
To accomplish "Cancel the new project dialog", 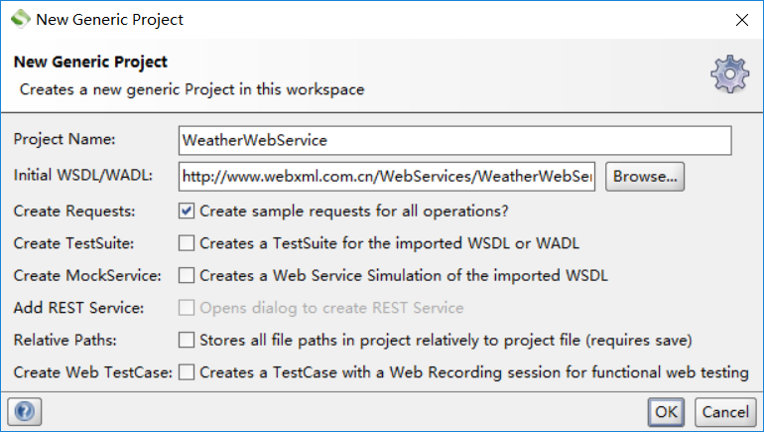I will pyautogui.click(x=725, y=412).
